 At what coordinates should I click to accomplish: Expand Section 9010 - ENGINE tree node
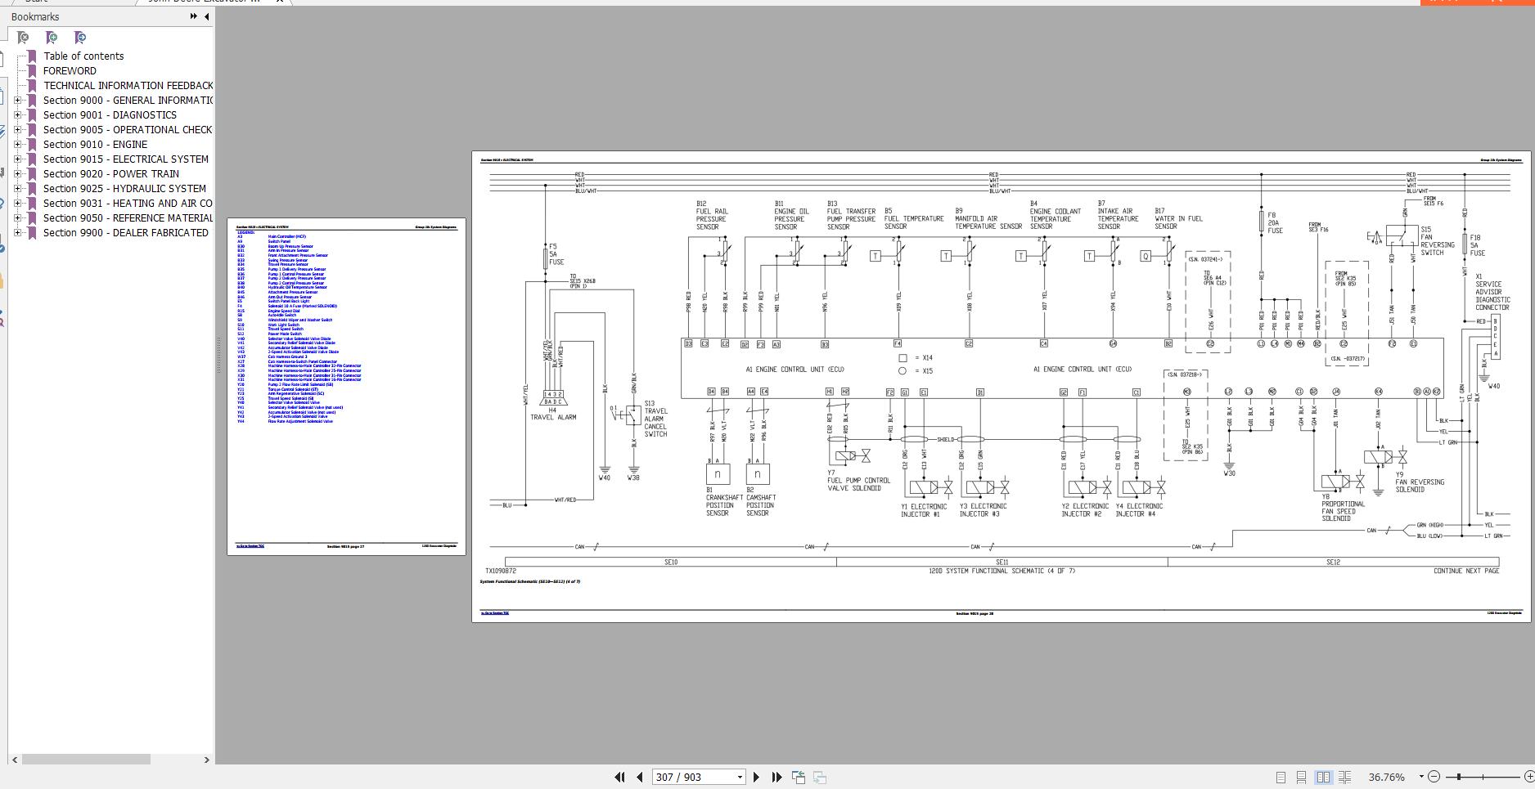tap(18, 145)
